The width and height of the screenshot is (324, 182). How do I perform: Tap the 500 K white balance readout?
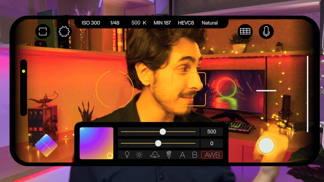(138, 23)
